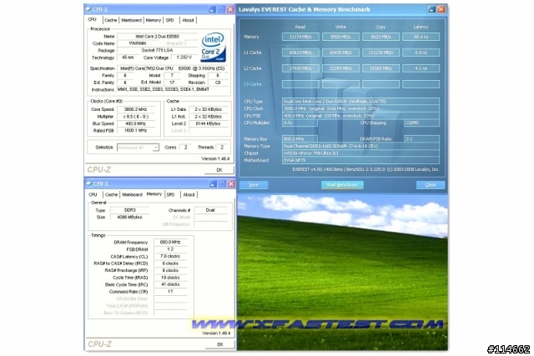Click the memory Size 4096 MBytes field
The height and width of the screenshot is (356, 534).
pos(130,217)
